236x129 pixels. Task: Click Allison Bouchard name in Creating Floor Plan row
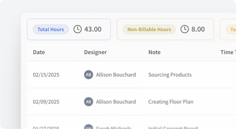[x=116, y=102]
